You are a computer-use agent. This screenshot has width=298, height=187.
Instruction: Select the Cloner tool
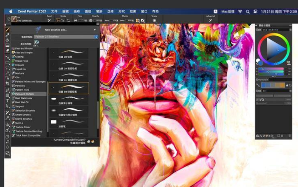pyautogui.click(x=7, y=113)
